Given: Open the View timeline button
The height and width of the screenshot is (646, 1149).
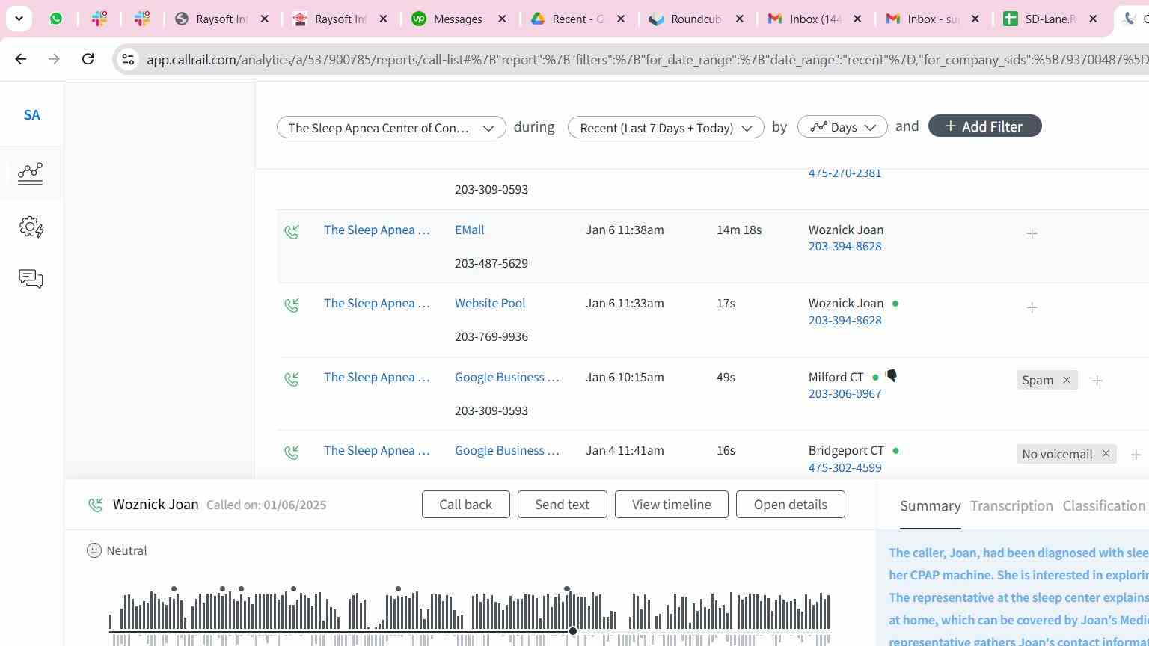Looking at the screenshot, I should (x=671, y=505).
